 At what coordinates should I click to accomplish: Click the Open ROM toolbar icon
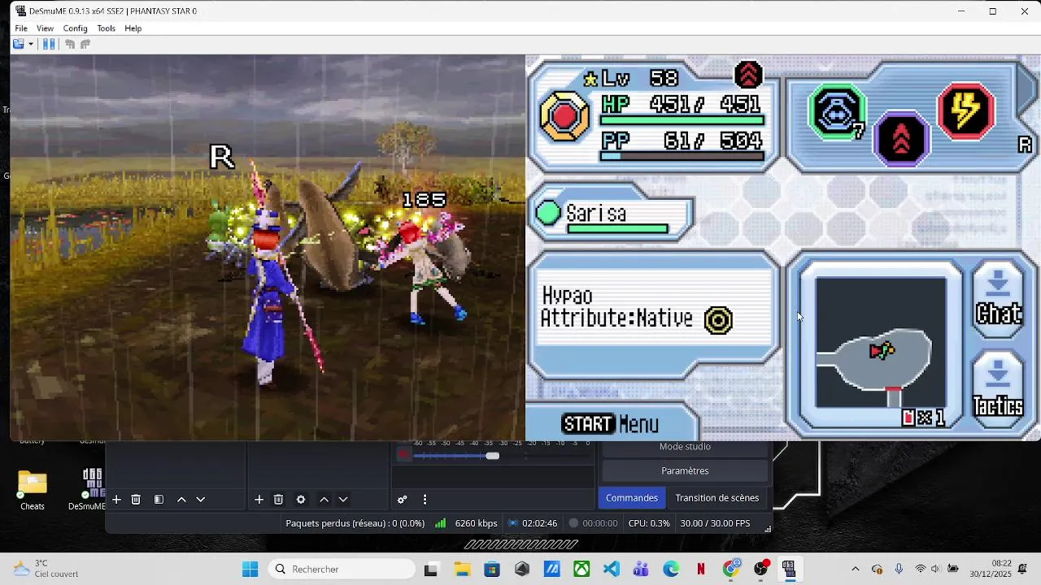18,44
